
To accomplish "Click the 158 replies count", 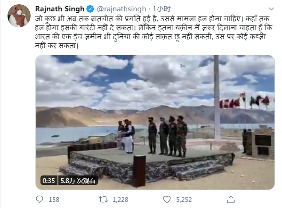I will coord(54,200).
